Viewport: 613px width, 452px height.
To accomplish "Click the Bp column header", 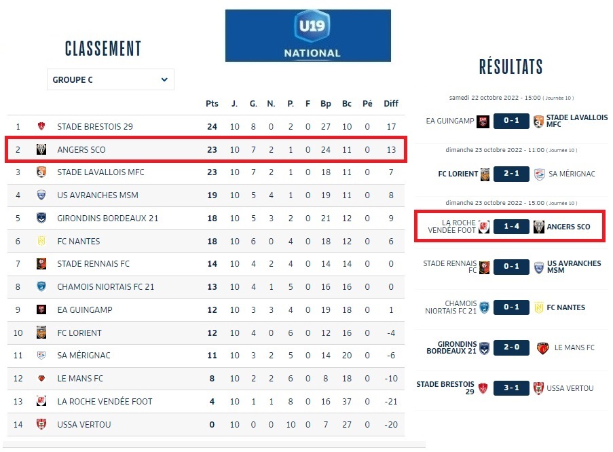I will click(326, 104).
